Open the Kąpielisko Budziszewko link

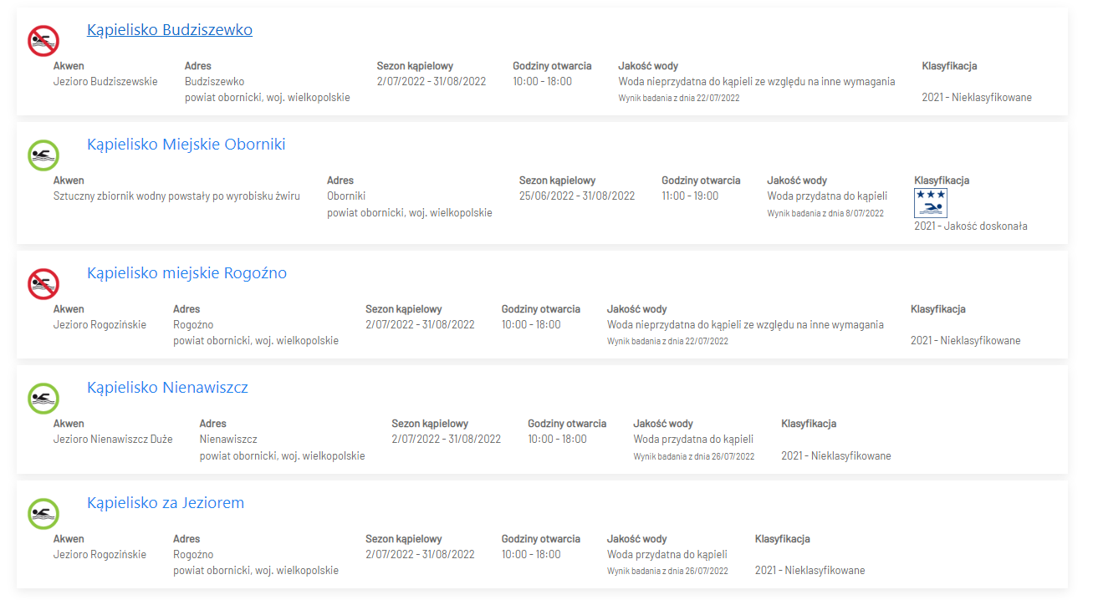(x=170, y=30)
